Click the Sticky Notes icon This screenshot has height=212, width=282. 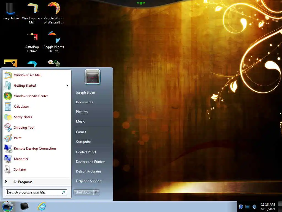8,117
